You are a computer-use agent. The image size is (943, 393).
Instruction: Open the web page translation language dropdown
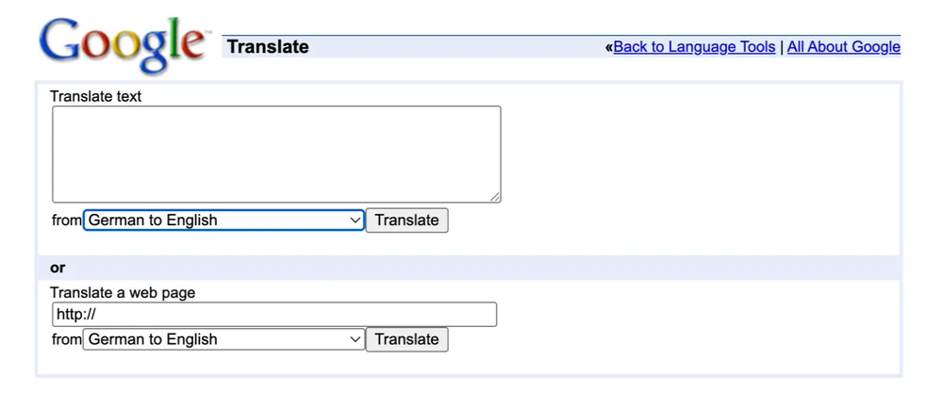tap(217, 339)
